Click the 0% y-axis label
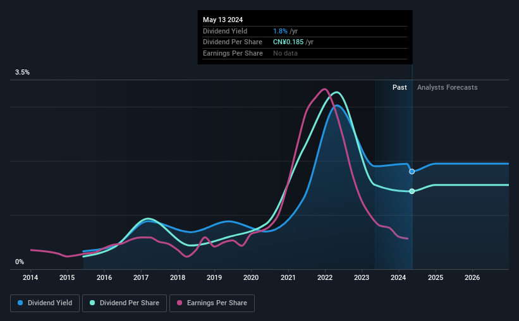 point(20,262)
